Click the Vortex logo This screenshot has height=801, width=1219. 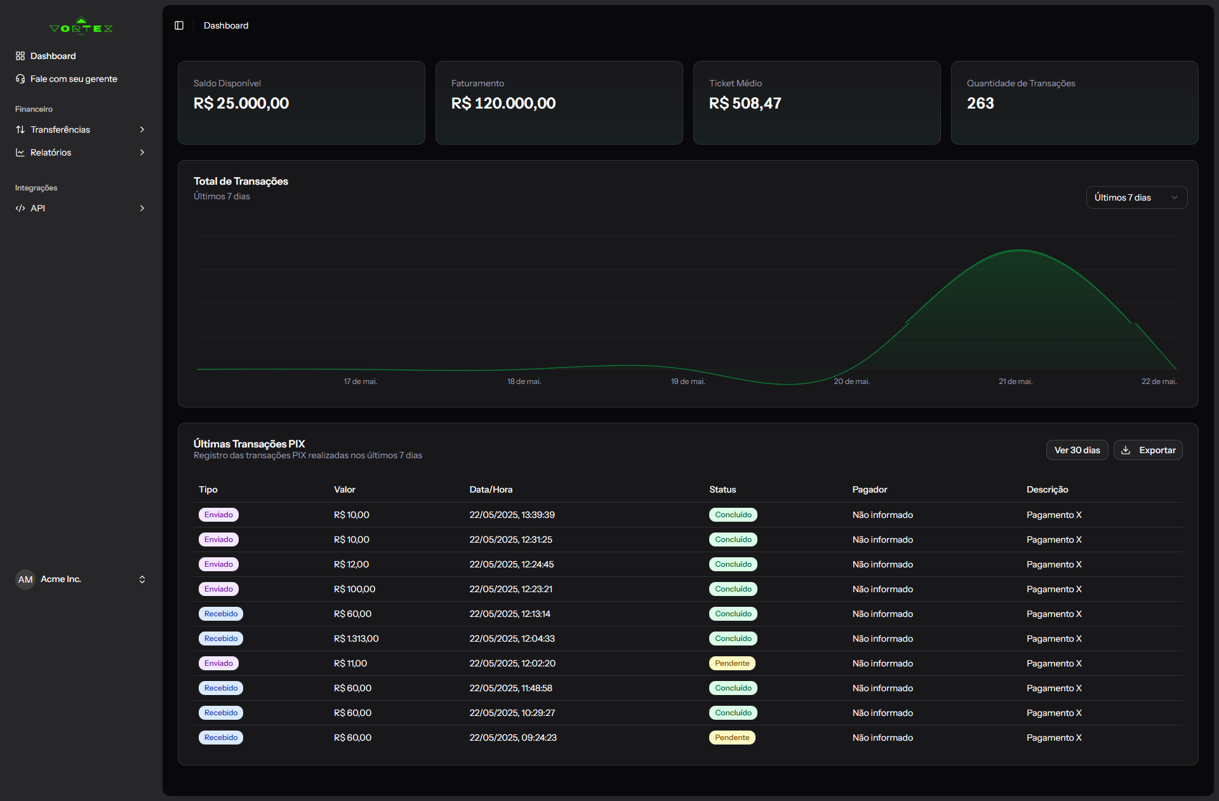coord(81,26)
